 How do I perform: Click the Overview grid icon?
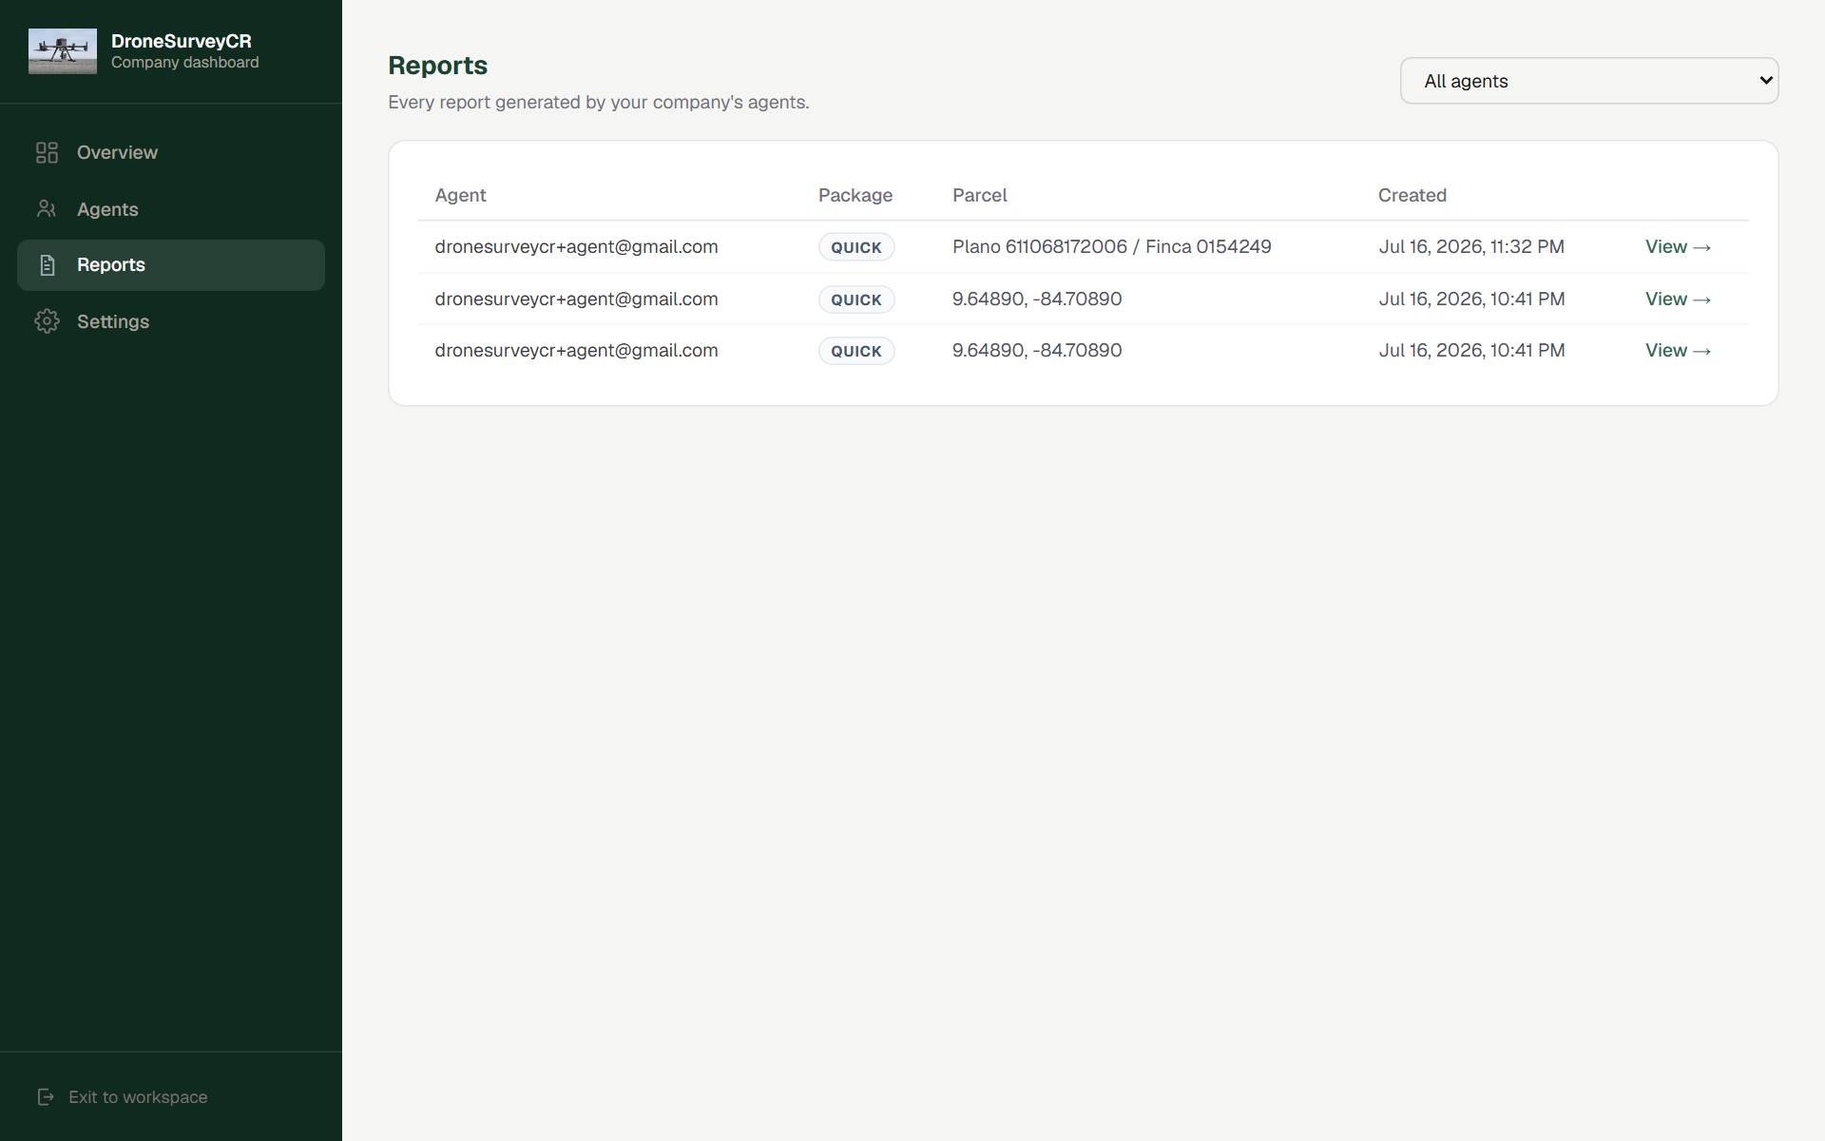tap(47, 152)
